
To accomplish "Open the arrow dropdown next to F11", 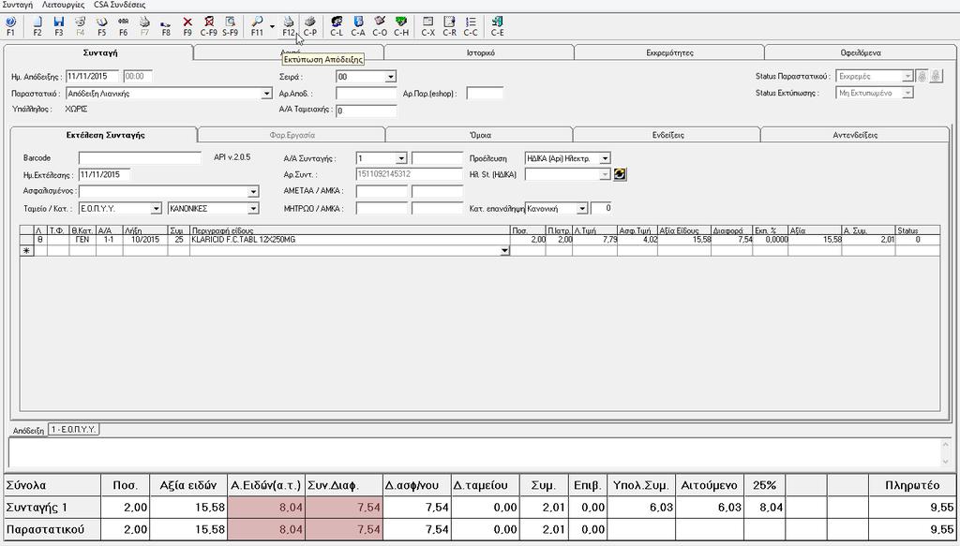I will click(x=272, y=27).
